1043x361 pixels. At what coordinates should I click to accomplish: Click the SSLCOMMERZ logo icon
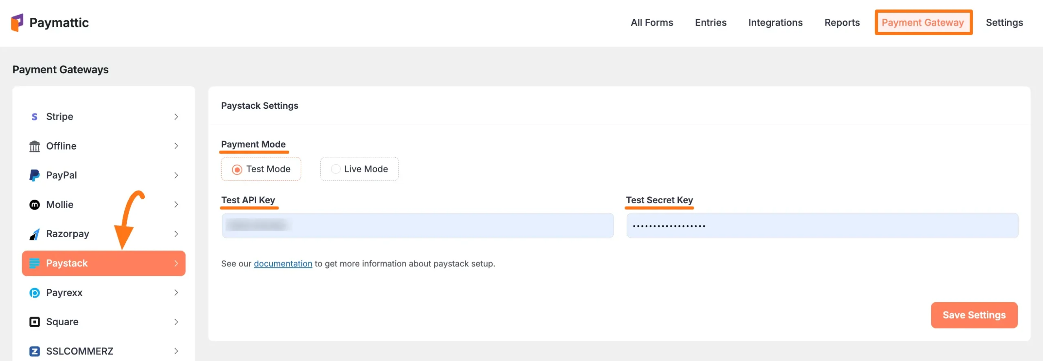point(35,351)
